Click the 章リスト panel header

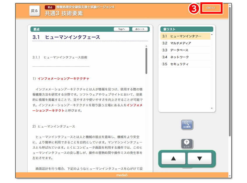(187, 29)
